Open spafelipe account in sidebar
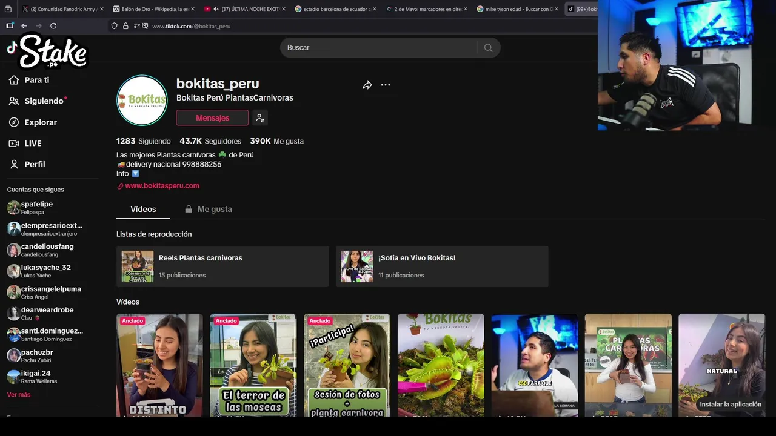Image resolution: width=776 pixels, height=436 pixels. click(52, 208)
